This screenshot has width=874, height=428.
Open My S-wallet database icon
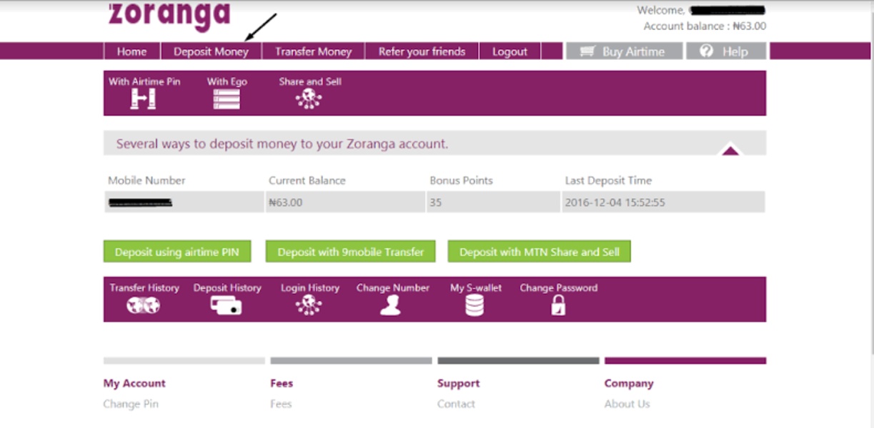(x=474, y=305)
